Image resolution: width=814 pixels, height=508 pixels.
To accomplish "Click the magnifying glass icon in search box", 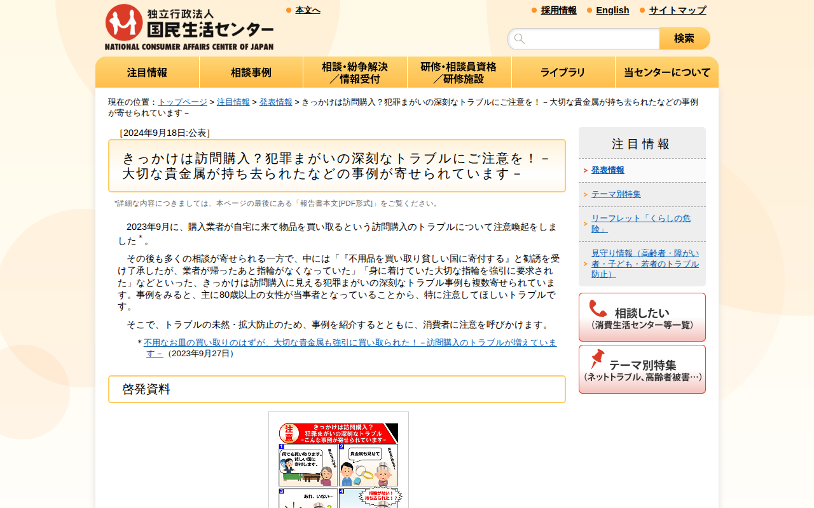I will [x=520, y=39].
